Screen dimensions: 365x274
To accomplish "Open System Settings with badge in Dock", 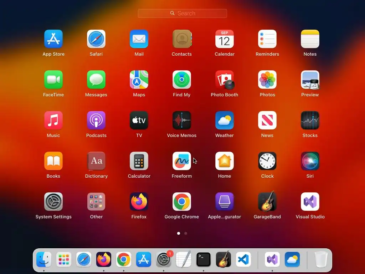I will tap(164, 259).
